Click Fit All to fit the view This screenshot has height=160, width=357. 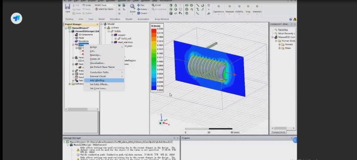point(156,5)
